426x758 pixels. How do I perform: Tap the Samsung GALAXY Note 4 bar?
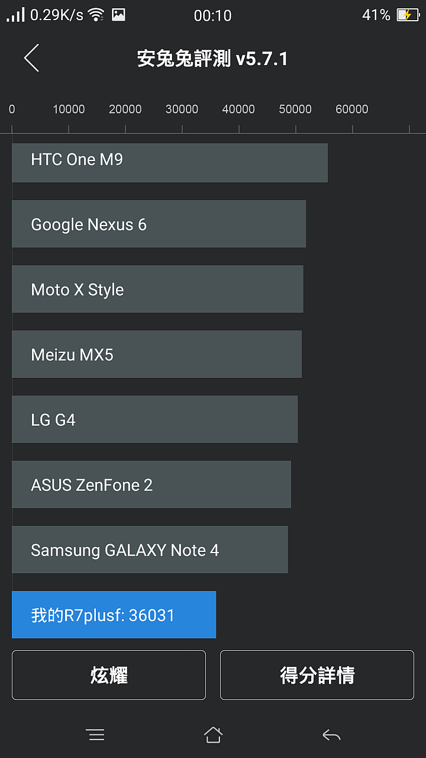tap(150, 550)
